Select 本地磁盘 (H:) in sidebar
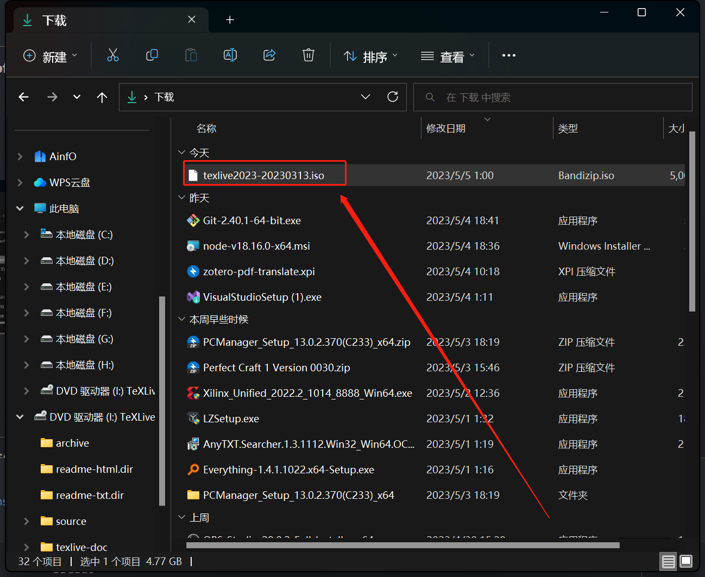Viewport: 705px width, 577px height. click(x=85, y=365)
